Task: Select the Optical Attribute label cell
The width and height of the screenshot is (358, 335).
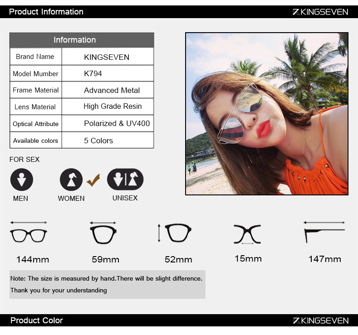Action: point(35,124)
